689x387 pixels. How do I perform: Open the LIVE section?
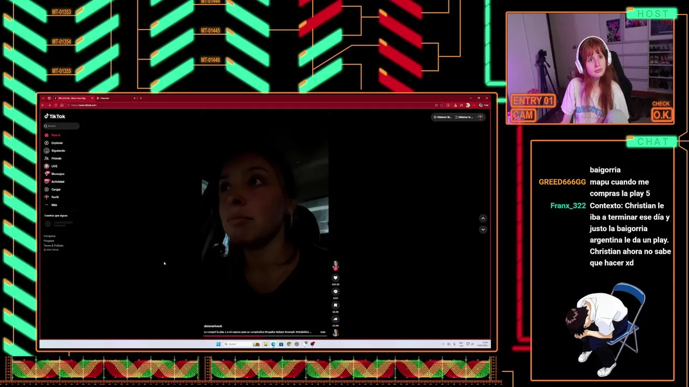[51, 166]
